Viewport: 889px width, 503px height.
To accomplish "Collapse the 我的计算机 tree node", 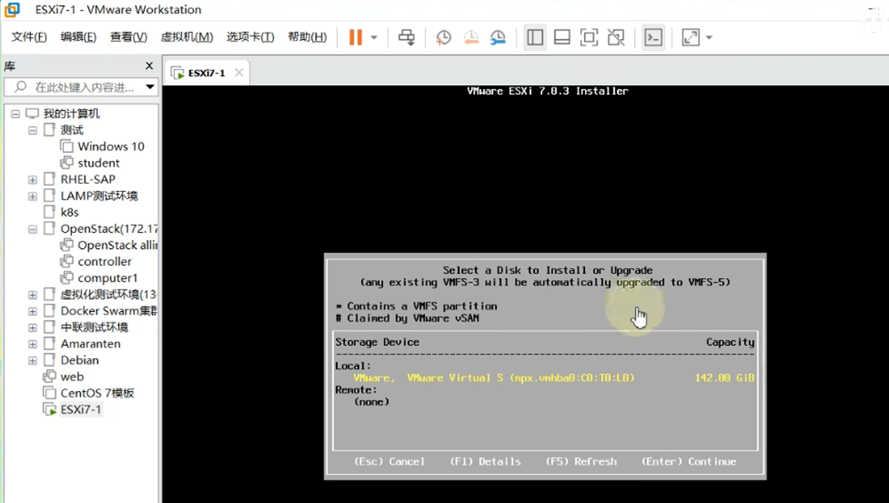I will point(15,114).
